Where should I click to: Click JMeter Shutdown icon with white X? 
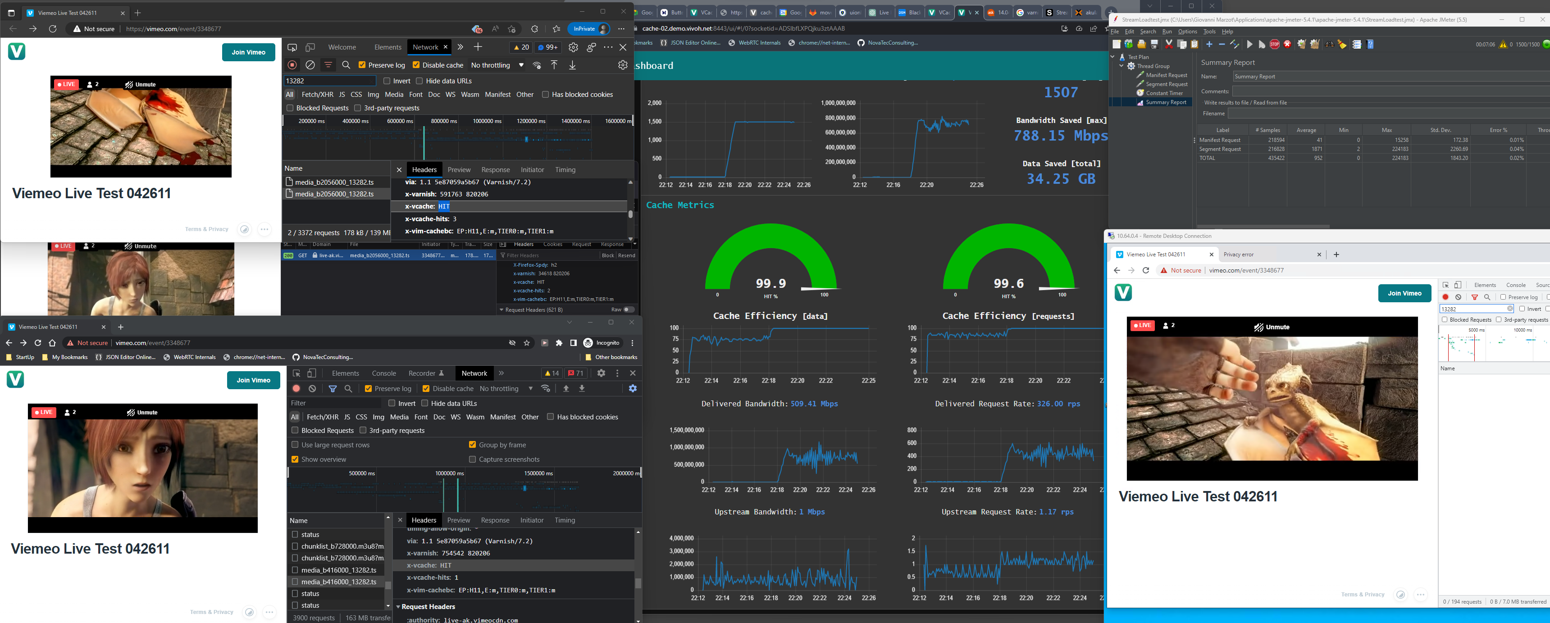click(1287, 45)
